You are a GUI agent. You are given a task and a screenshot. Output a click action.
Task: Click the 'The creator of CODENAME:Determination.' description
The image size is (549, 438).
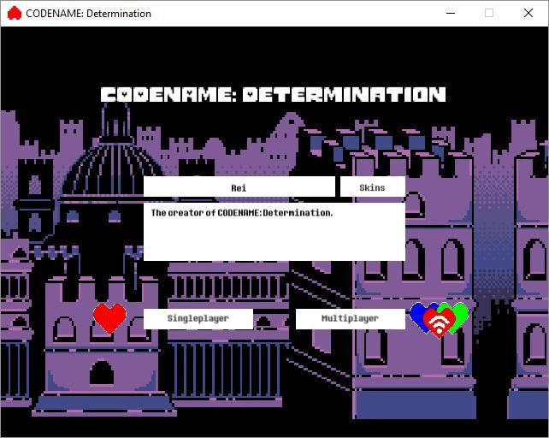tap(242, 213)
